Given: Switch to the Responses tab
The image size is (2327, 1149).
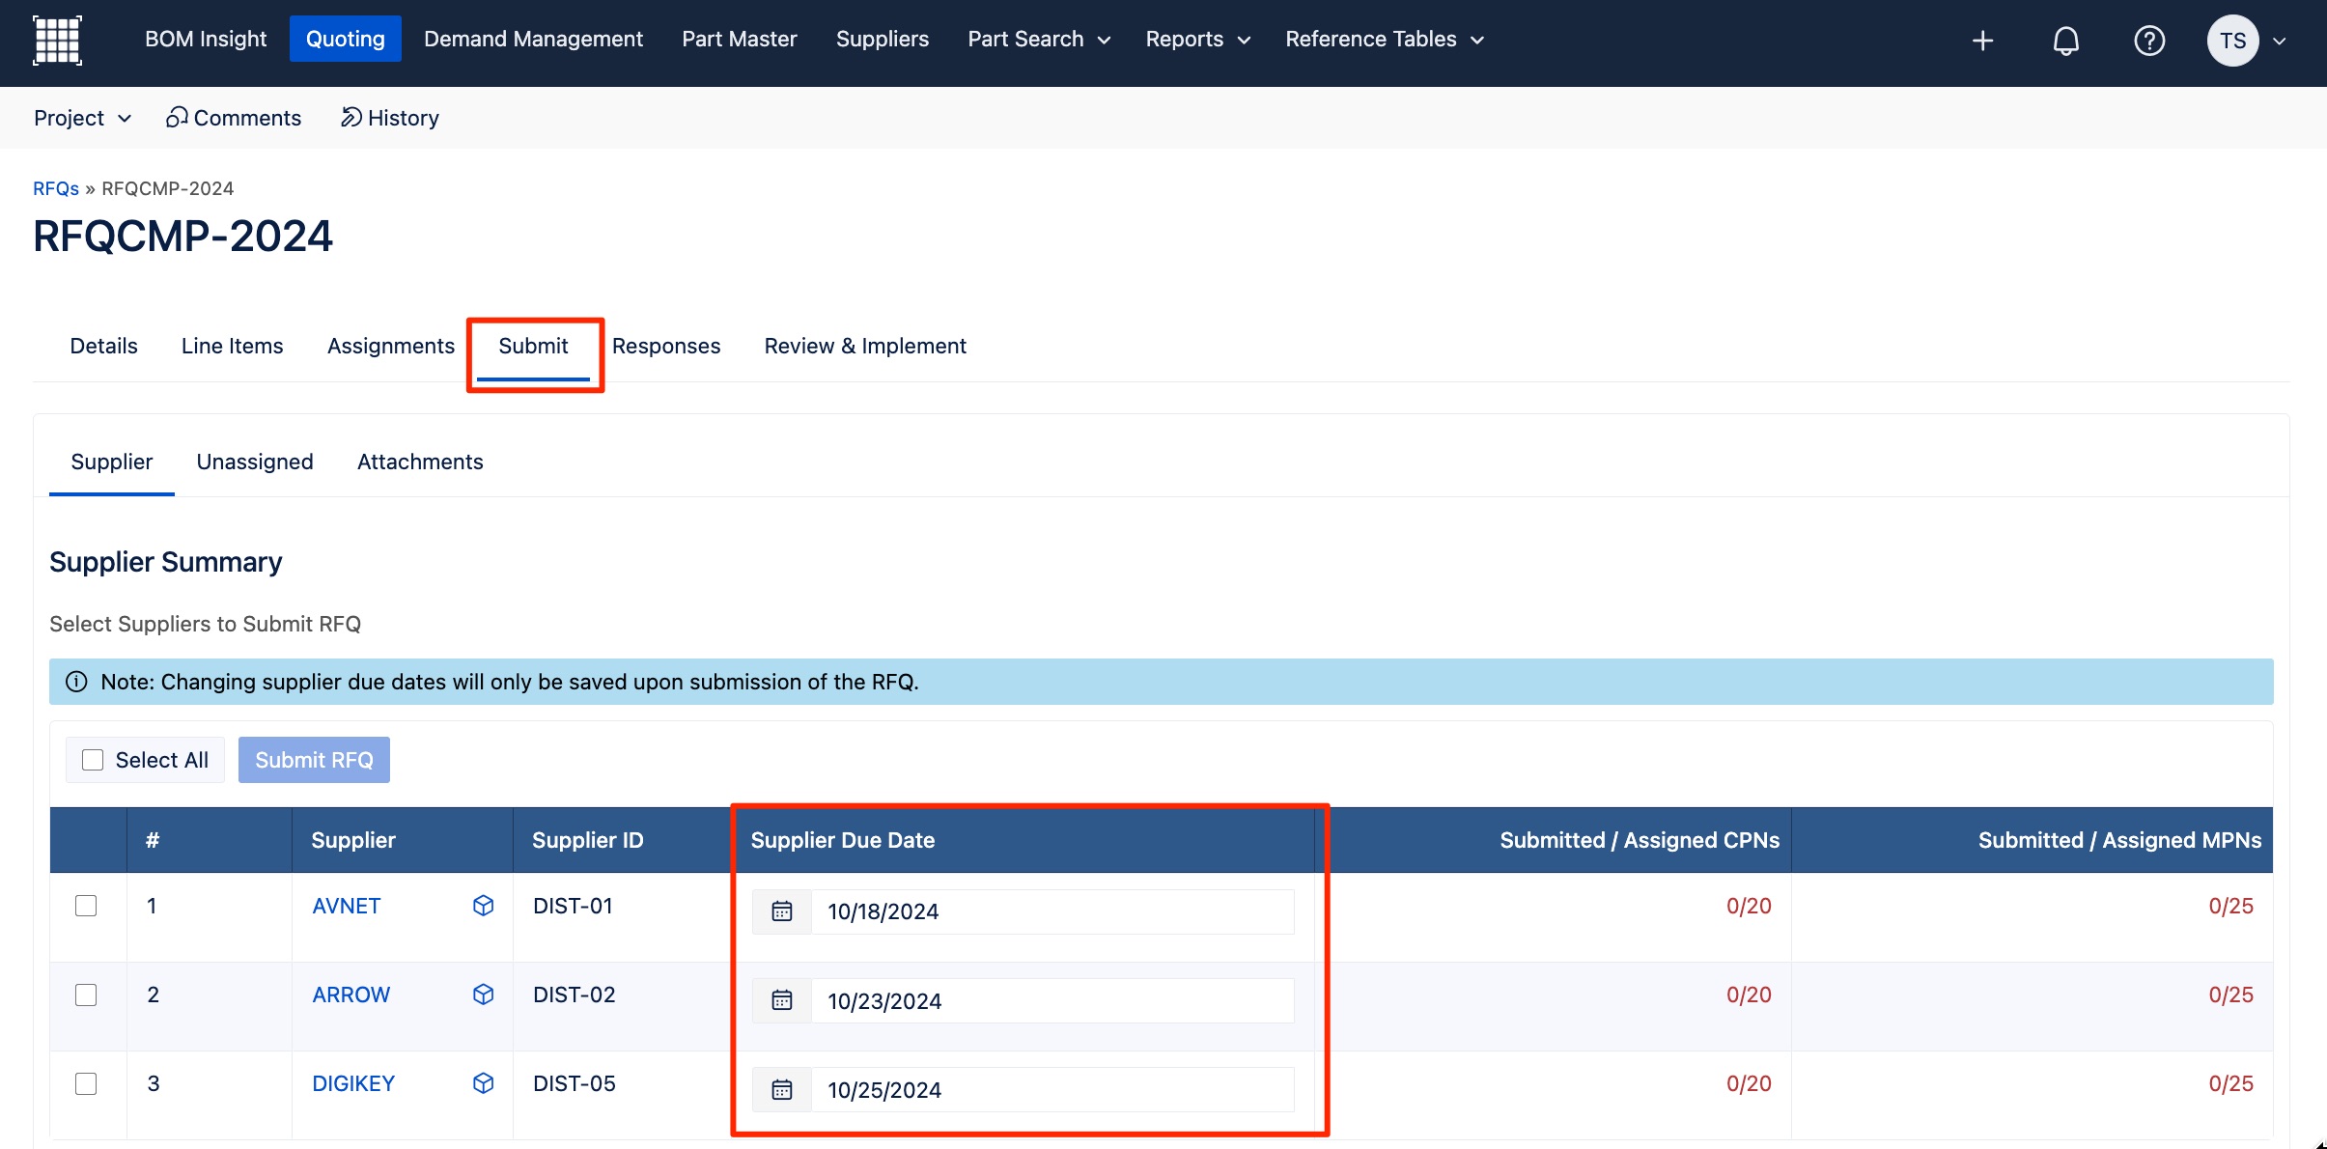Looking at the screenshot, I should click(x=666, y=346).
